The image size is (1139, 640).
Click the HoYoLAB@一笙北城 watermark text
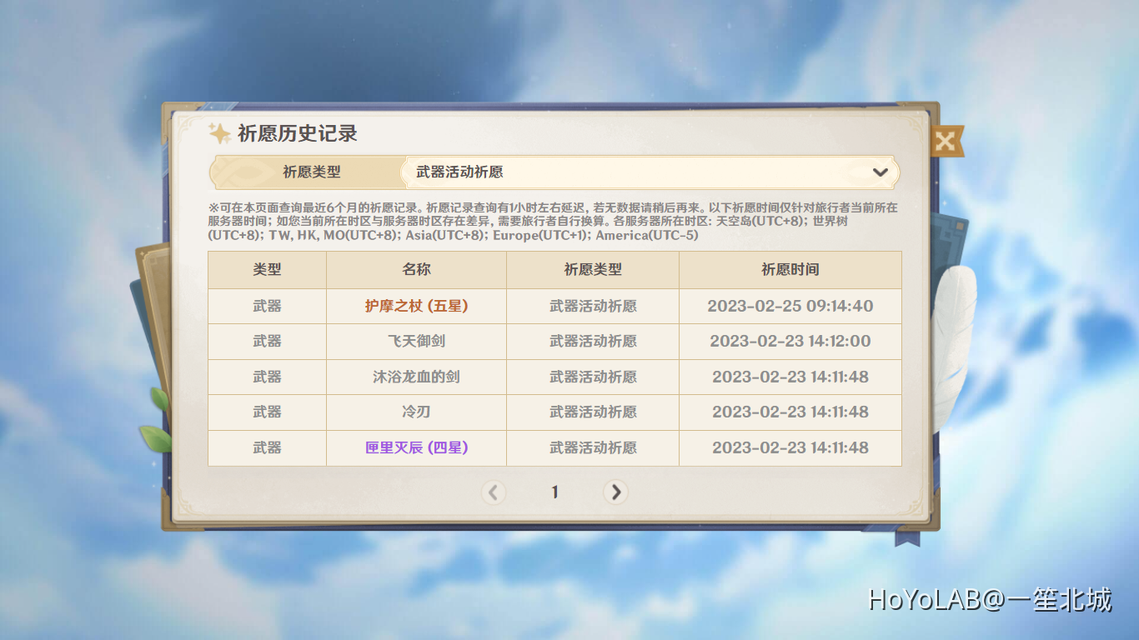tap(990, 597)
